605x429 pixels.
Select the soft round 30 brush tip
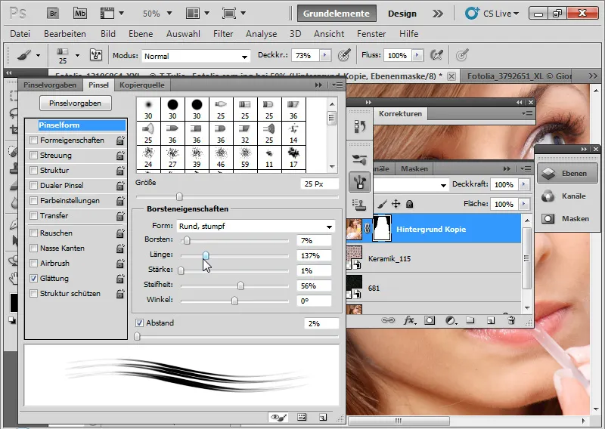(x=148, y=109)
